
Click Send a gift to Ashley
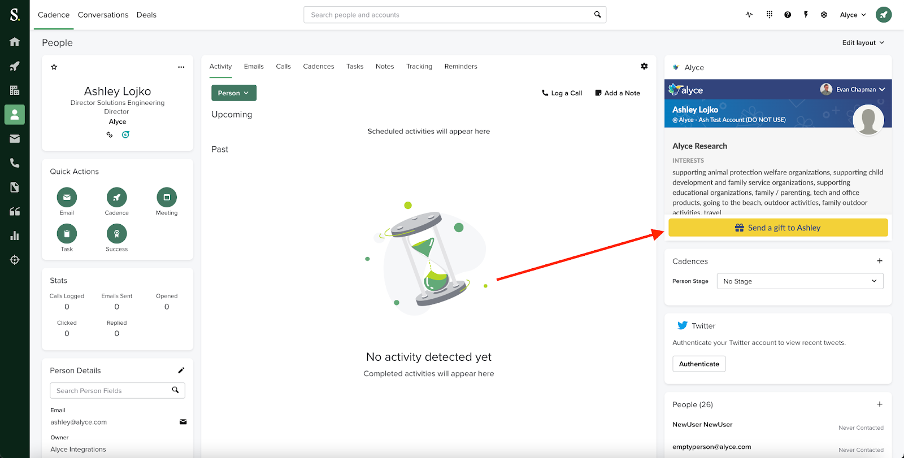coord(778,228)
